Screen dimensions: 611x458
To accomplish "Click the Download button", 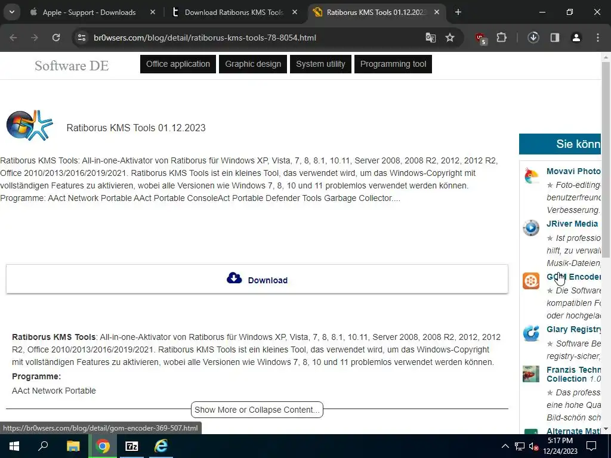I will (x=257, y=279).
